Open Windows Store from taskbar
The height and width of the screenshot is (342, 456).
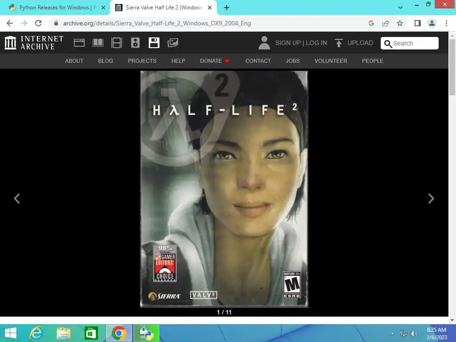pos(91,333)
